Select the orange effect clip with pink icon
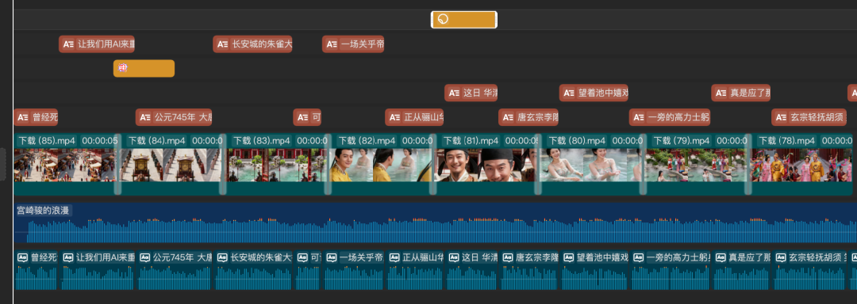 coord(144,68)
